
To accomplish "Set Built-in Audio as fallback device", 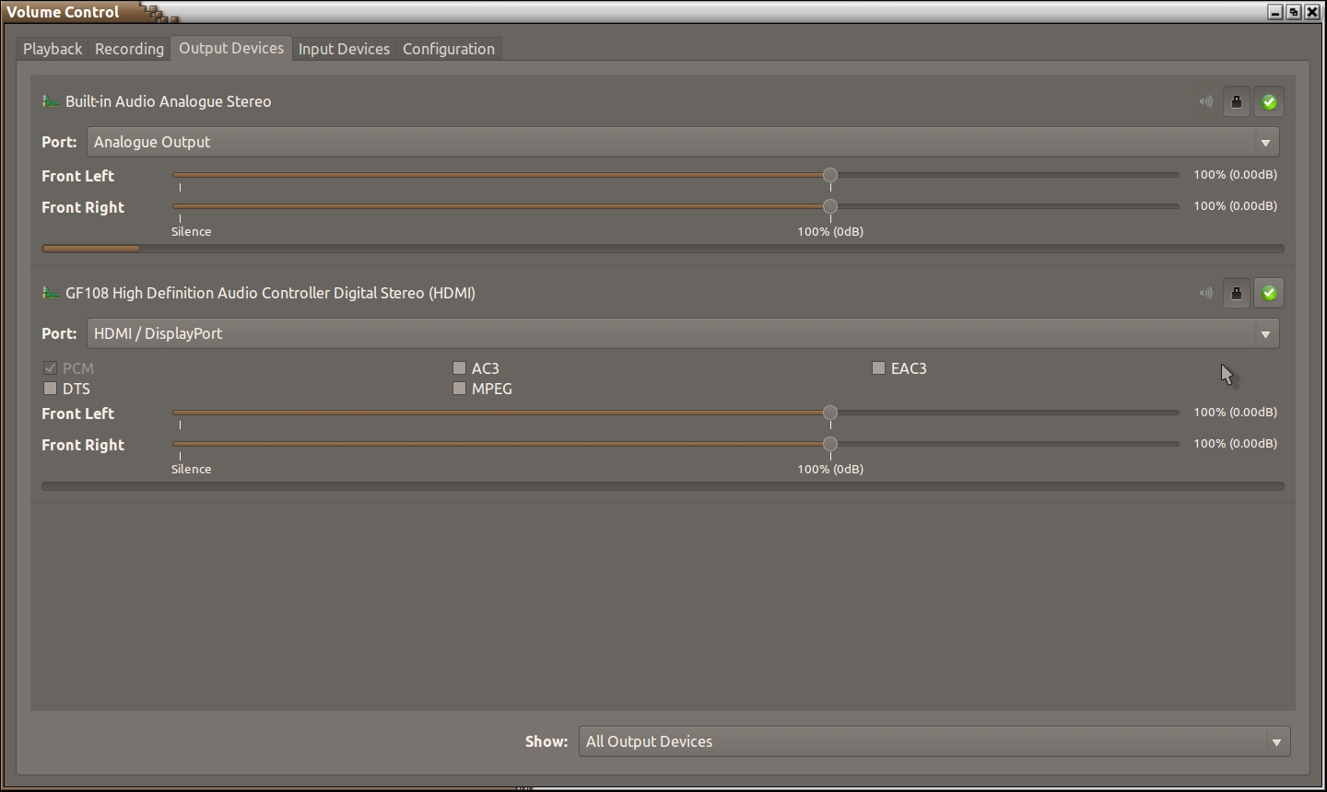I will (1269, 102).
